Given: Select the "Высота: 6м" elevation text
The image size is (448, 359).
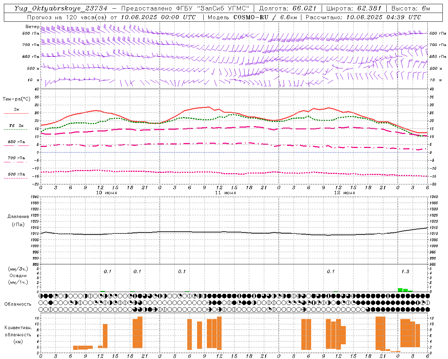Looking at the screenshot, I should coord(411,8).
